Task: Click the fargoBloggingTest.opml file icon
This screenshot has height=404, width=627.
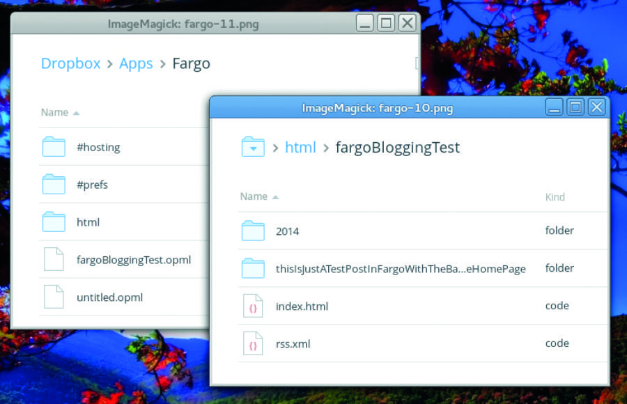Action: coord(54,259)
